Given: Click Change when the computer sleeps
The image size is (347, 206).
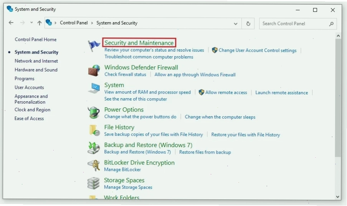Looking at the screenshot, I should [220, 117].
